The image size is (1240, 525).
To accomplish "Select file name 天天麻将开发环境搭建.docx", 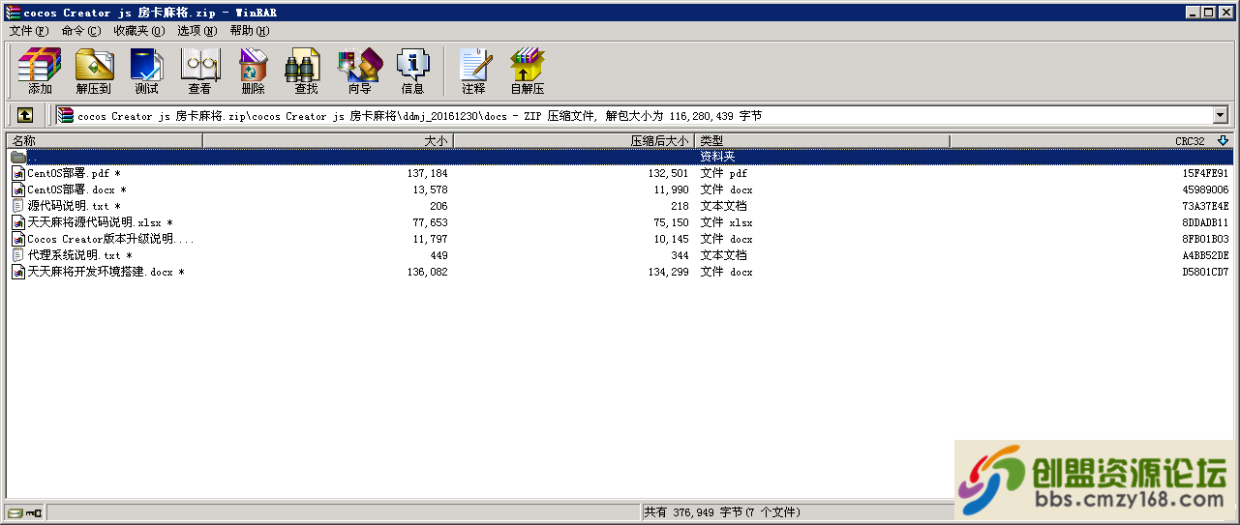I will 106,272.
